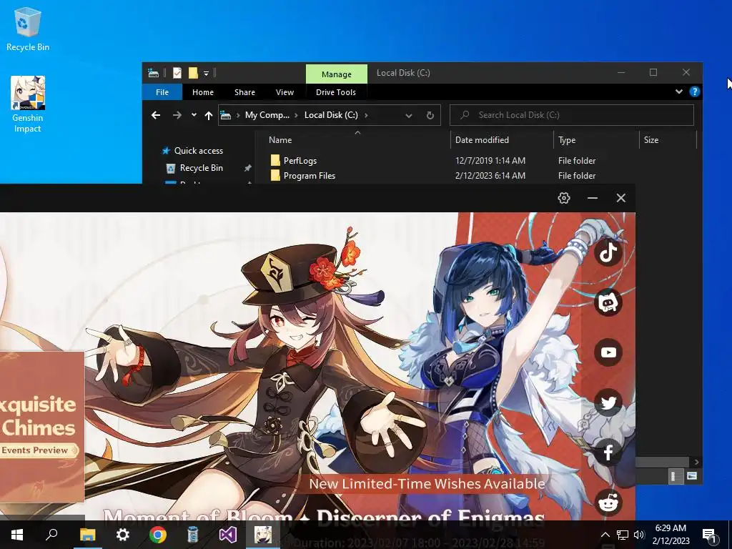Open recent locations dropdown in Explorer

[194, 115]
